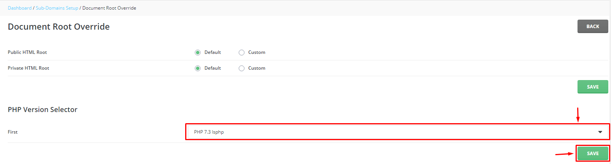Select Default radio for Private HTML Root
The height and width of the screenshot is (164, 611).
(x=198, y=68)
